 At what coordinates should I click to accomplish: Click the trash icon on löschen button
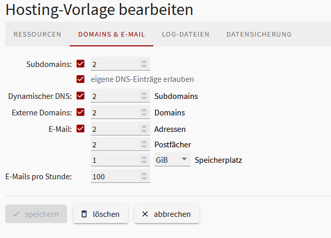[x=84, y=214]
